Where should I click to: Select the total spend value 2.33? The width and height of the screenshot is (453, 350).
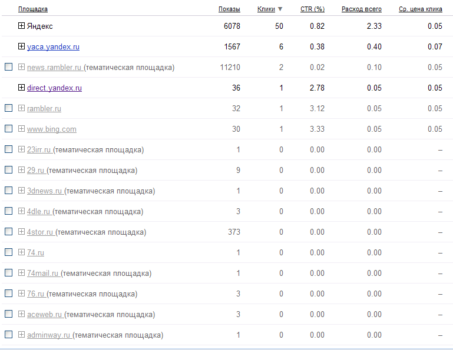pos(374,26)
